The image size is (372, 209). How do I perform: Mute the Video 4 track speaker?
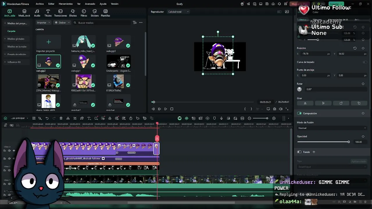point(9,151)
